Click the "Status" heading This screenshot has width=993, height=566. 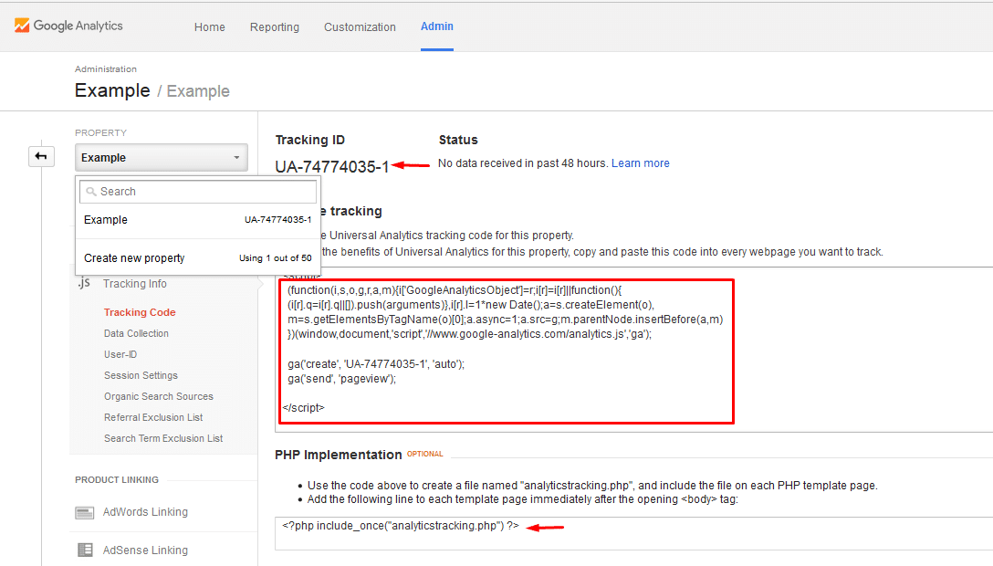[458, 140]
